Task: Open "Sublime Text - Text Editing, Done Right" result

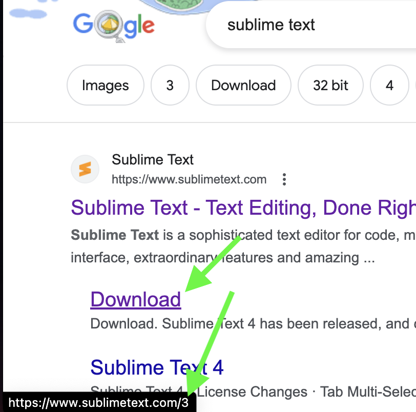Action: tap(243, 208)
